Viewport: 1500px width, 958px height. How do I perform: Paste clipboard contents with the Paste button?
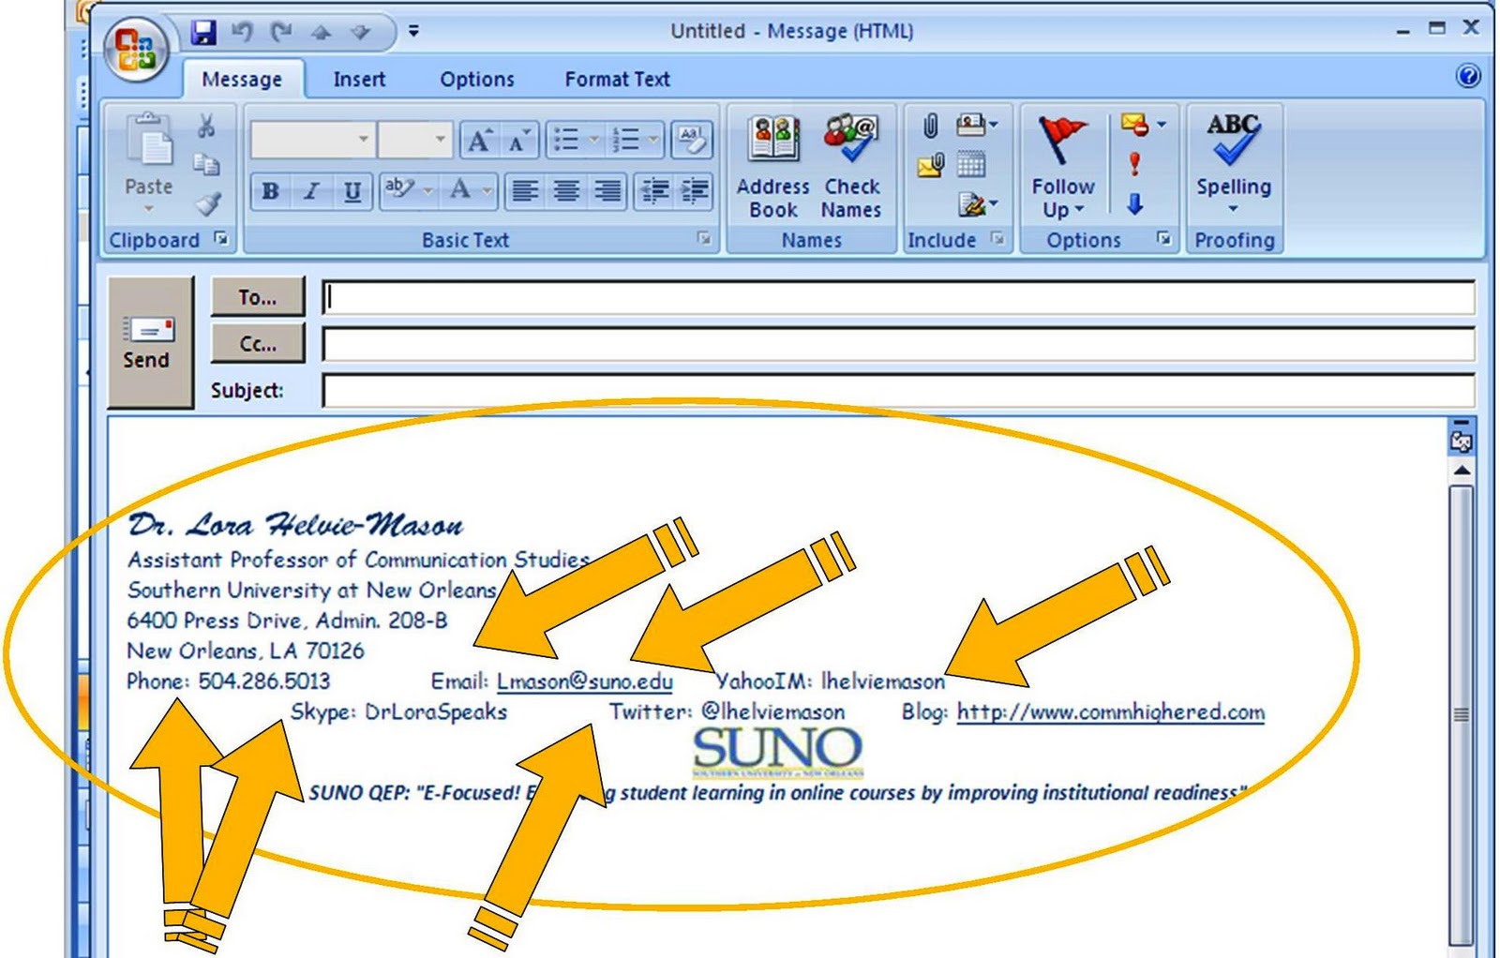149,155
